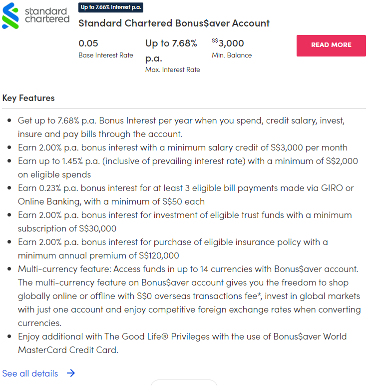Click the "Get up to 7.68% p.a. Bonus Interest" bullet
Screen dimensions: 367x386
click(x=182, y=127)
